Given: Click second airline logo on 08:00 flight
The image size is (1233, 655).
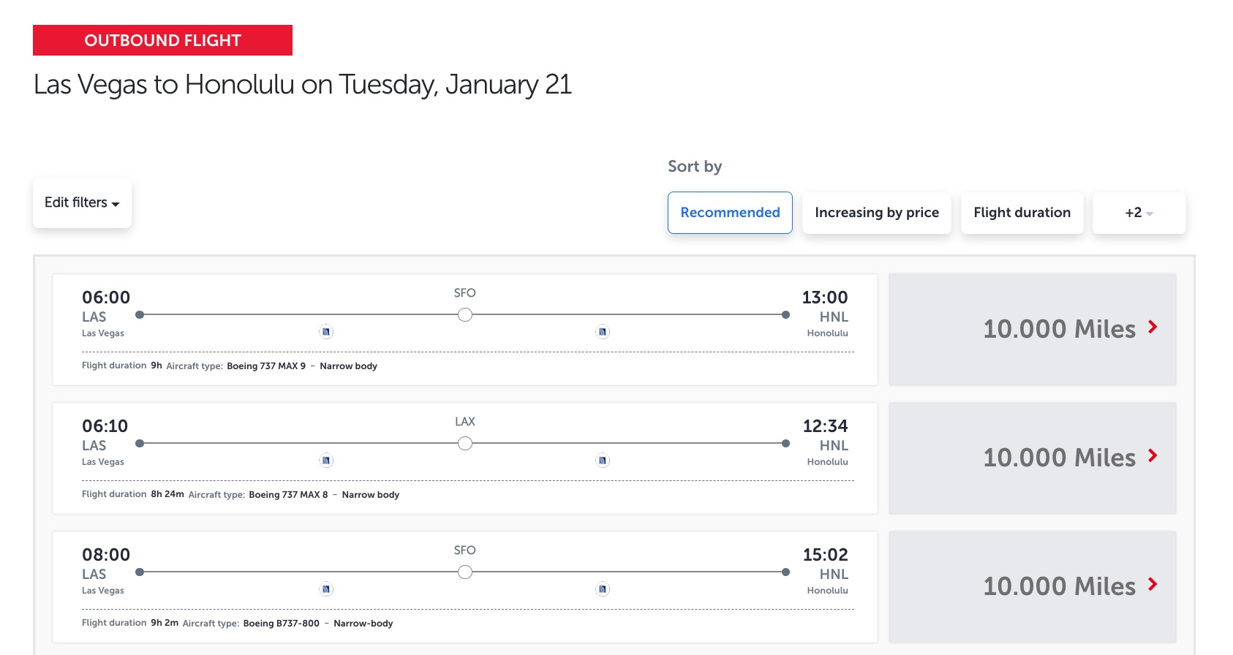Looking at the screenshot, I should (603, 589).
